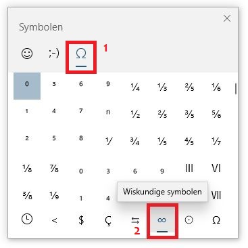
Task: Select the Omega symbols tab at top
Action: (81, 56)
